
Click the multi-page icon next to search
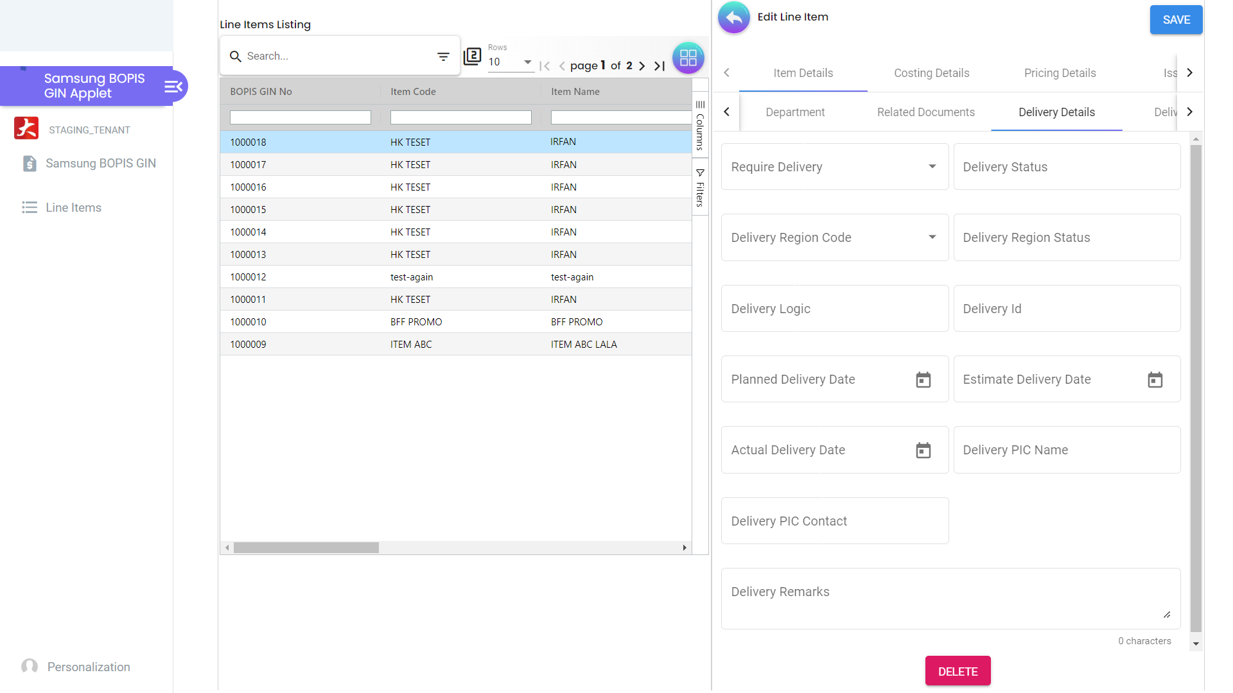click(x=473, y=56)
